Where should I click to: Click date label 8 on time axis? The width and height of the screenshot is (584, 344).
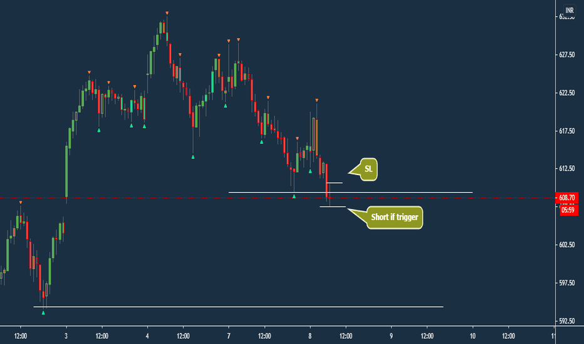click(x=310, y=336)
